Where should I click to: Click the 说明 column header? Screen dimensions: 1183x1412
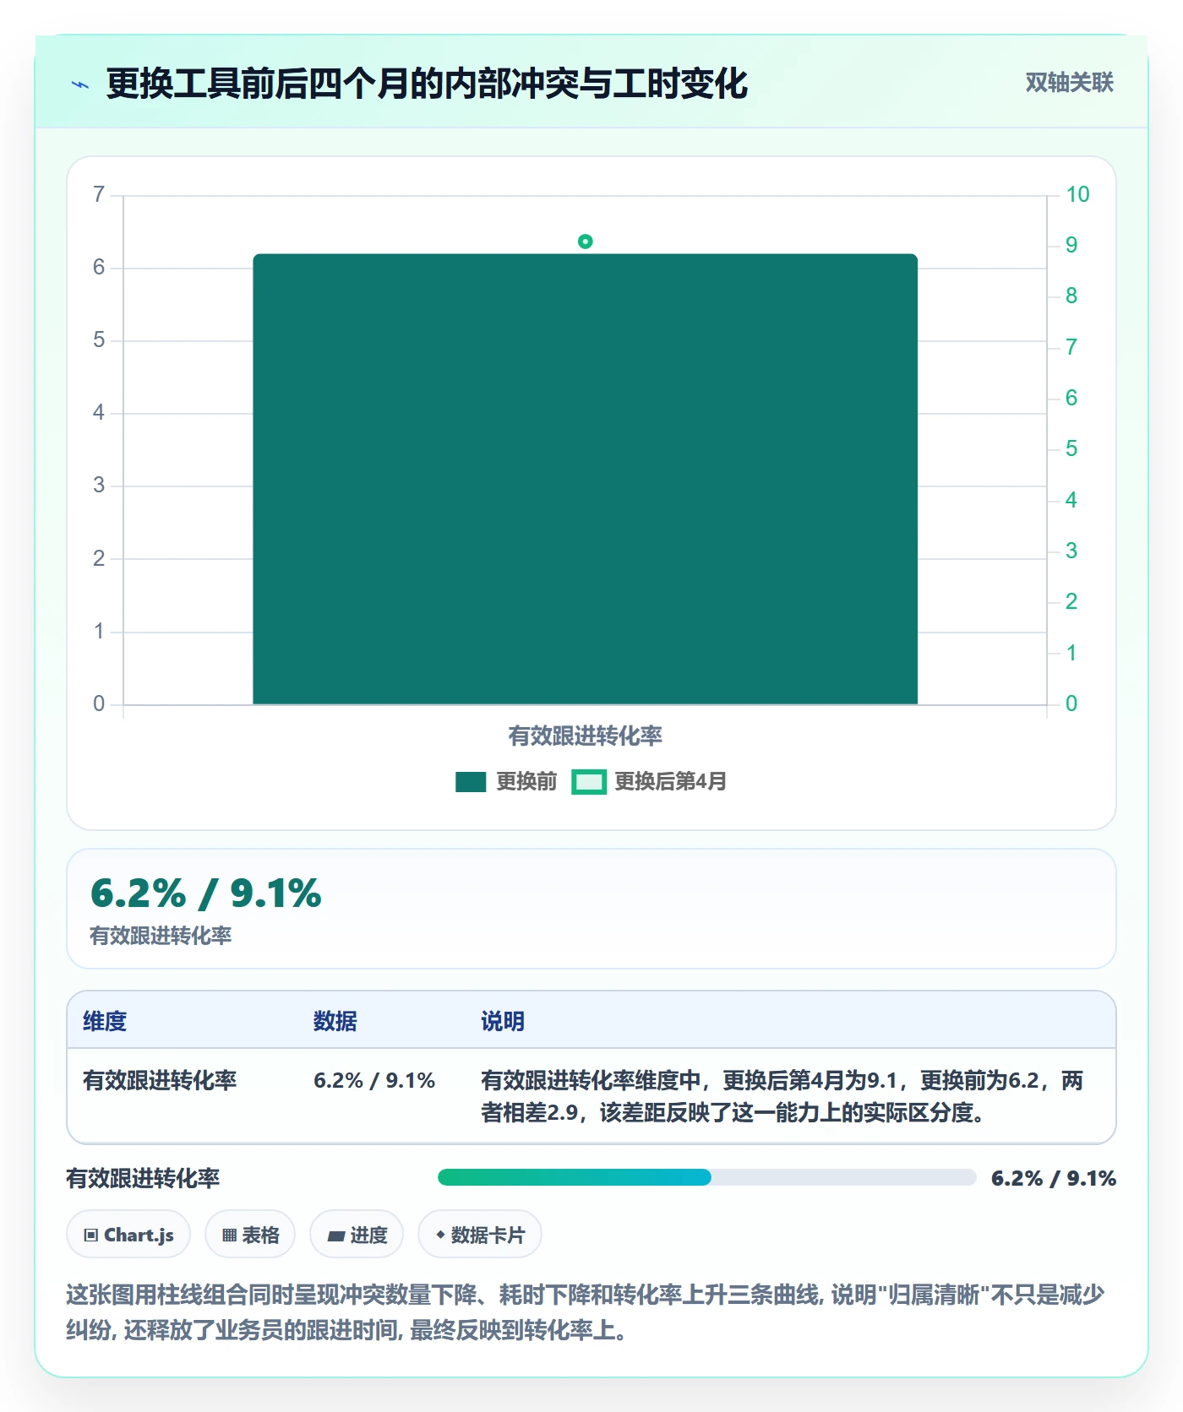pos(503,1021)
